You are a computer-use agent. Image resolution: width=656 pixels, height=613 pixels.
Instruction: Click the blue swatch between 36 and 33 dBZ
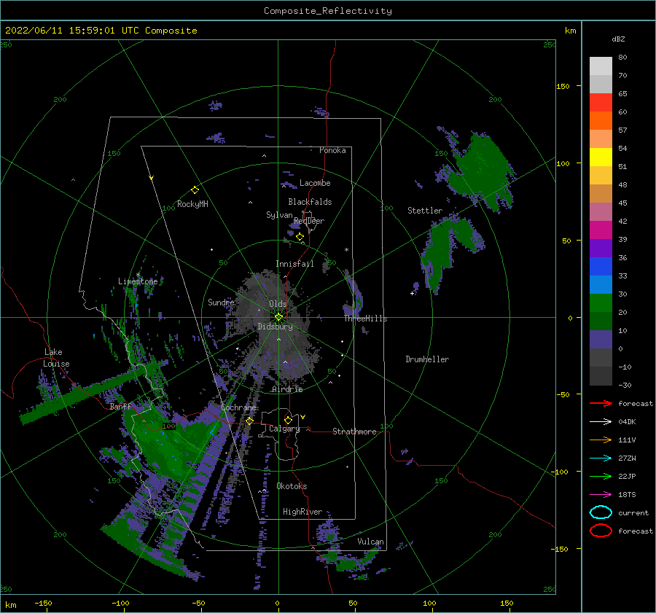tap(601, 267)
